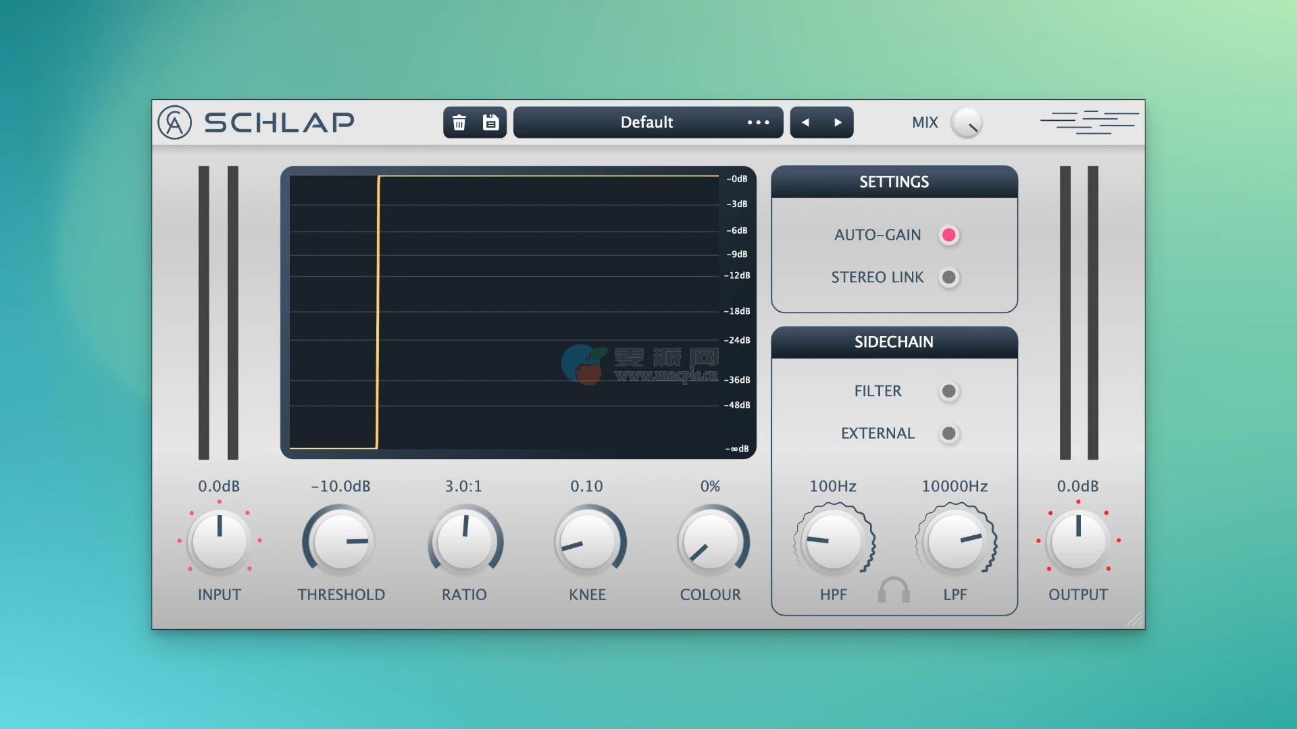Screen dimensions: 1297x729
Task: Enable the STEREO LINK toggle
Action: (x=948, y=277)
